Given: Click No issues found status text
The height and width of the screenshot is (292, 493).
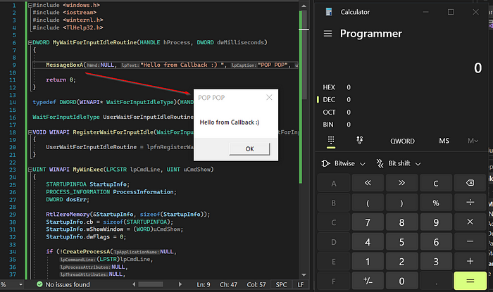Looking at the screenshot, I should point(68,284).
